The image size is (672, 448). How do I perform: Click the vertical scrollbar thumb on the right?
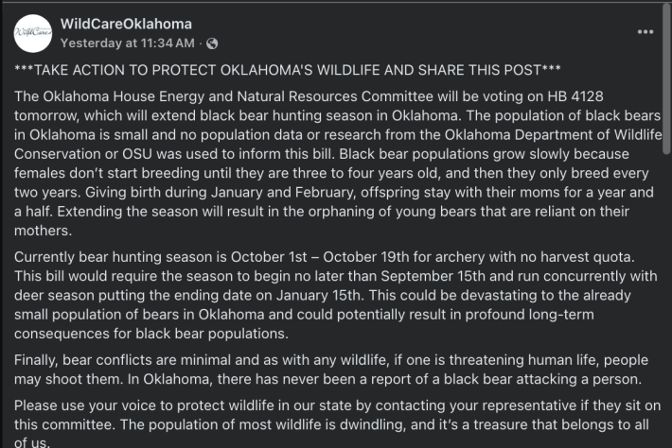[x=667, y=80]
